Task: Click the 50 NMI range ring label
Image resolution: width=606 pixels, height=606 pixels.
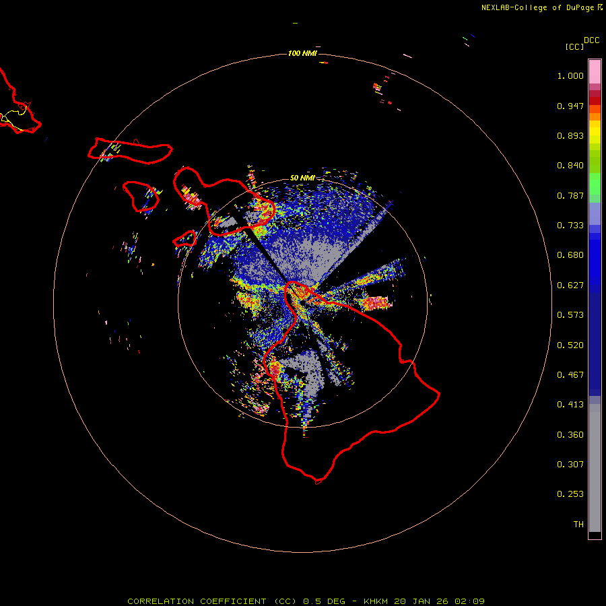Action: tap(302, 178)
